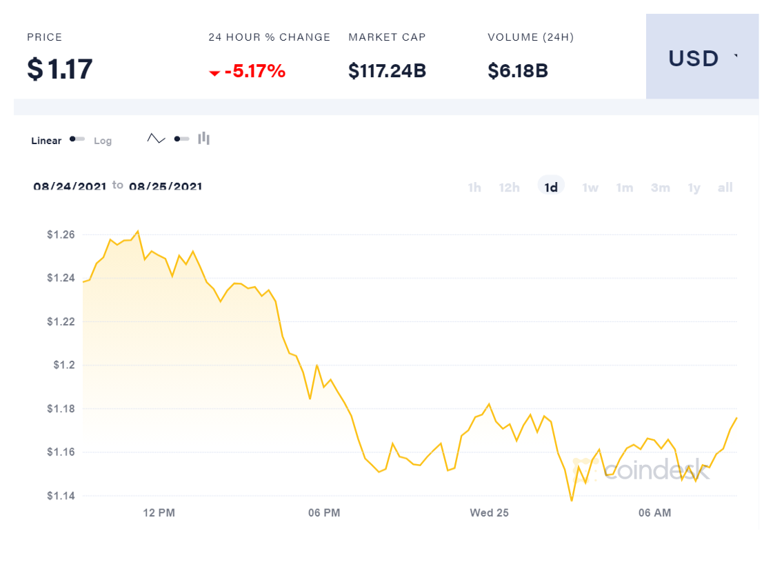The height and width of the screenshot is (571, 773).
Task: Switch to the 12h time range
Action: [510, 188]
